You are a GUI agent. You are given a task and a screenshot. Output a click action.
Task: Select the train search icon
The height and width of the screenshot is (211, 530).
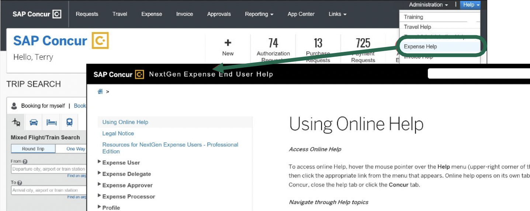[x=69, y=122]
